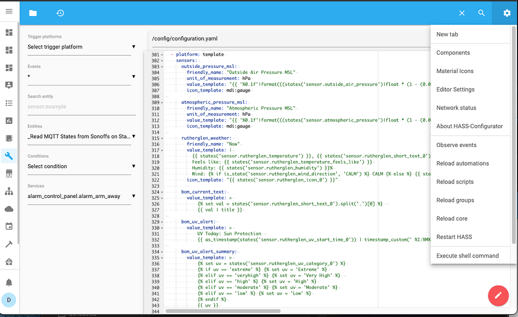Click the highlighted wrench configurator icon
The image size is (518, 317).
pyautogui.click(x=9, y=156)
